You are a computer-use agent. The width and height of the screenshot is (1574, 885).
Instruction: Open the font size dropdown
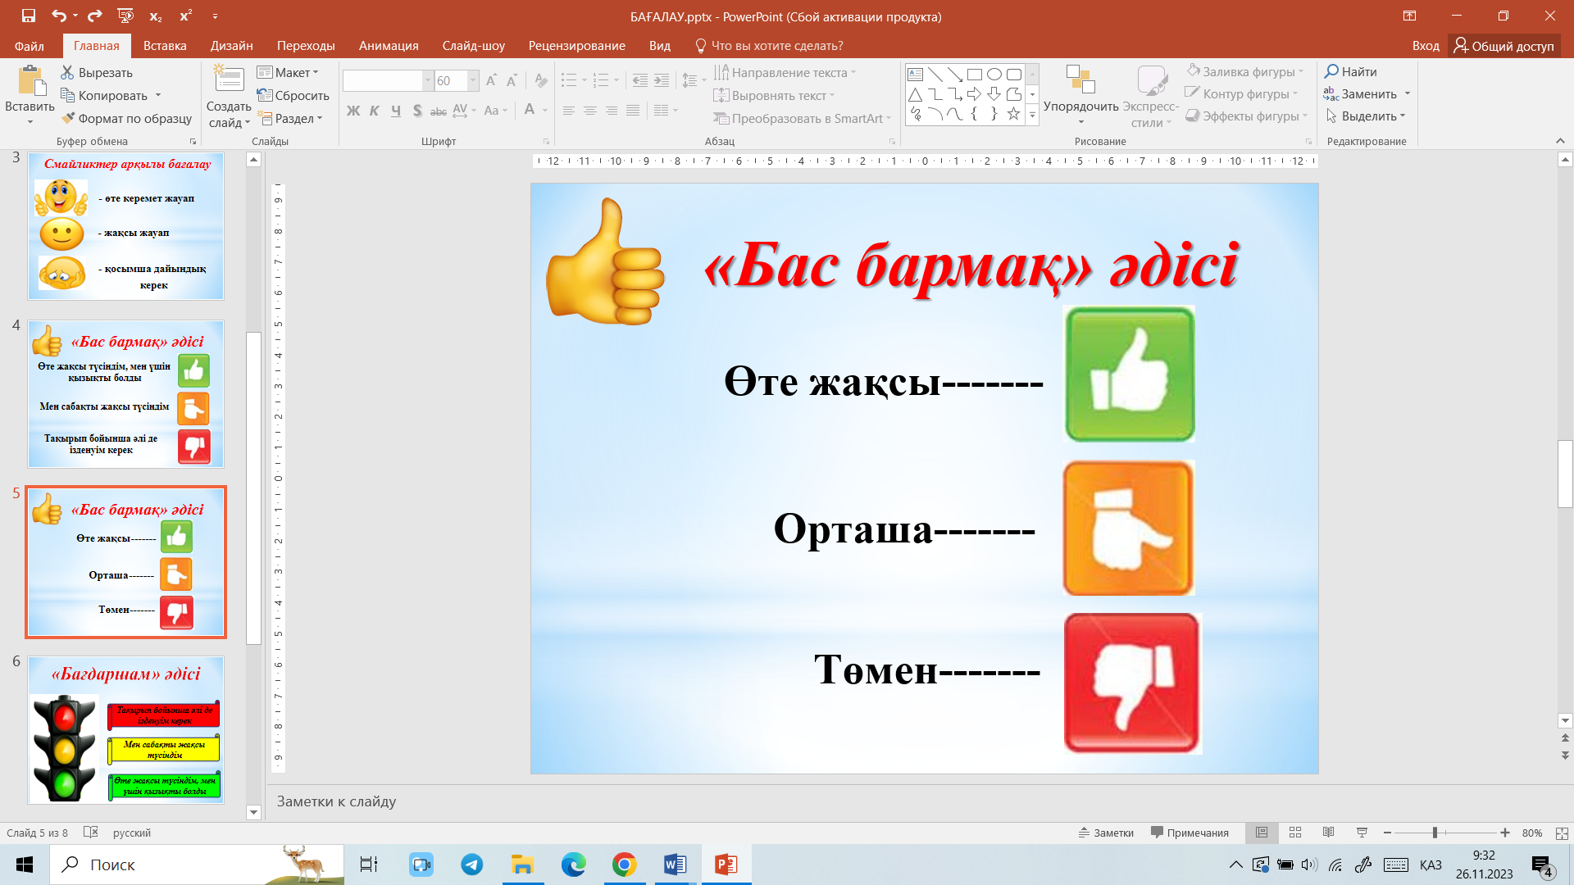pos(473,80)
